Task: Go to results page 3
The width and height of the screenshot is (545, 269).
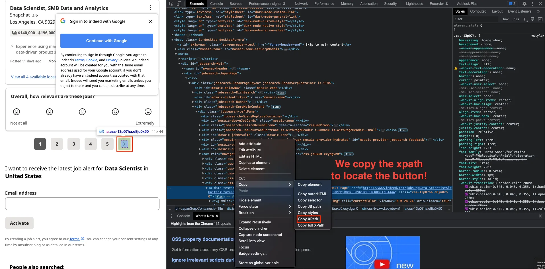Action: pyautogui.click(x=74, y=144)
